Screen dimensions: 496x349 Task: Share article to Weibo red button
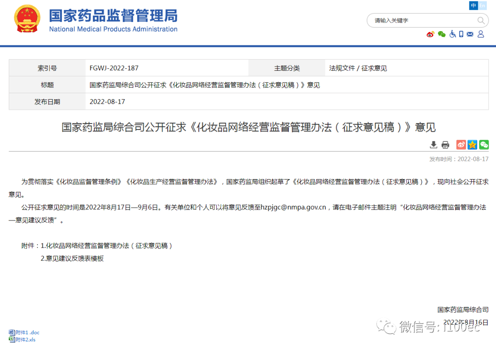(461, 145)
